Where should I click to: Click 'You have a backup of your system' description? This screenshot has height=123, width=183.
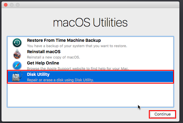click(x=77, y=46)
